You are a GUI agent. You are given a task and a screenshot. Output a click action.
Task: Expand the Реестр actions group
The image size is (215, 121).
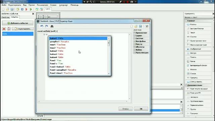[x=141, y=44]
